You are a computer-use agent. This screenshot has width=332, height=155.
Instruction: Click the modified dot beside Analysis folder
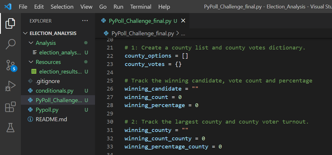click(86, 43)
